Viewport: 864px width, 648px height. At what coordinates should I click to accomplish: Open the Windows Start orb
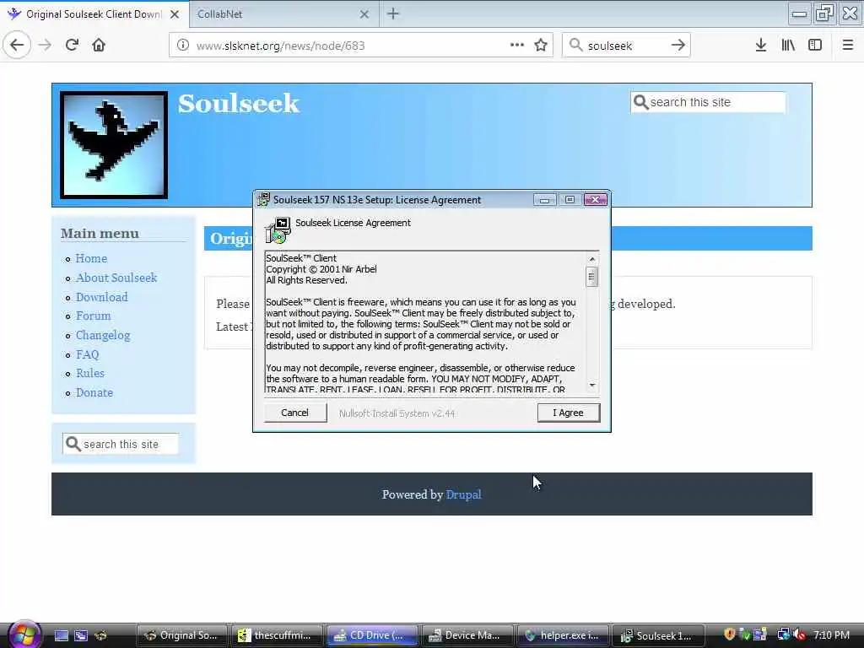coord(24,634)
